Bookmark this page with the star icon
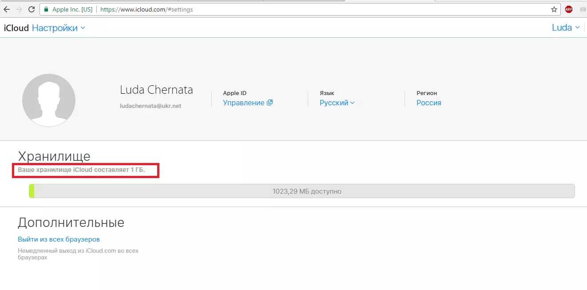 click(554, 9)
